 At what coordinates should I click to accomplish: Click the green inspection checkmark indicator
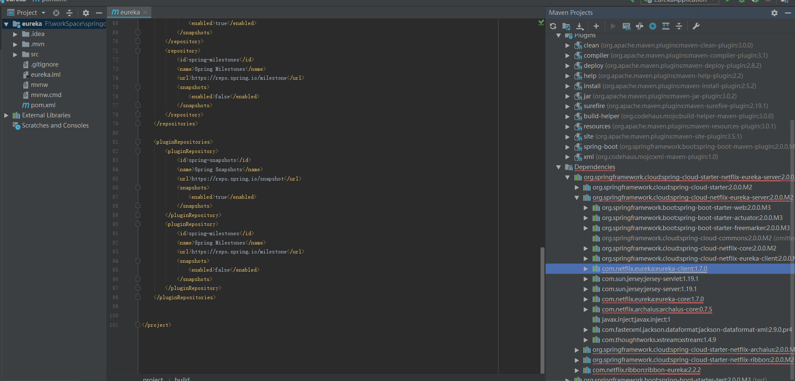(x=541, y=22)
